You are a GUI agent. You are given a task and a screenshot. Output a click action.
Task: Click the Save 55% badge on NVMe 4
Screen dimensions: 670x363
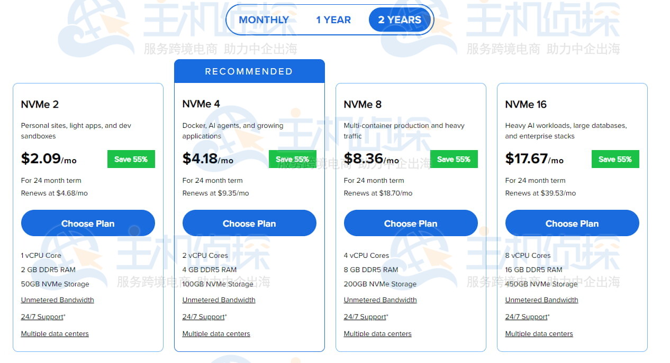[x=292, y=159]
